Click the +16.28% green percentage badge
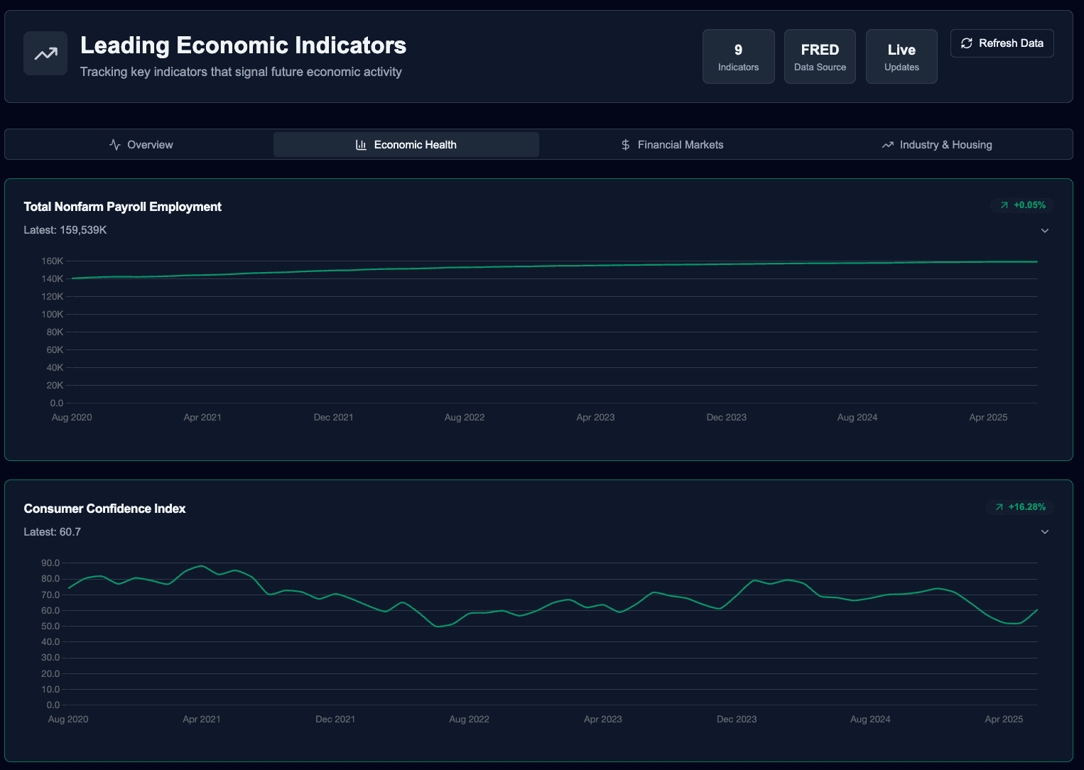The width and height of the screenshot is (1084, 770). [x=1020, y=506]
